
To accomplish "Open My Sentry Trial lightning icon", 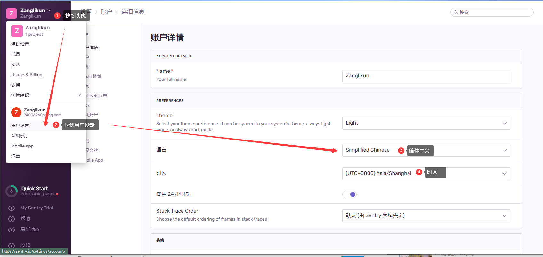I will (12, 208).
